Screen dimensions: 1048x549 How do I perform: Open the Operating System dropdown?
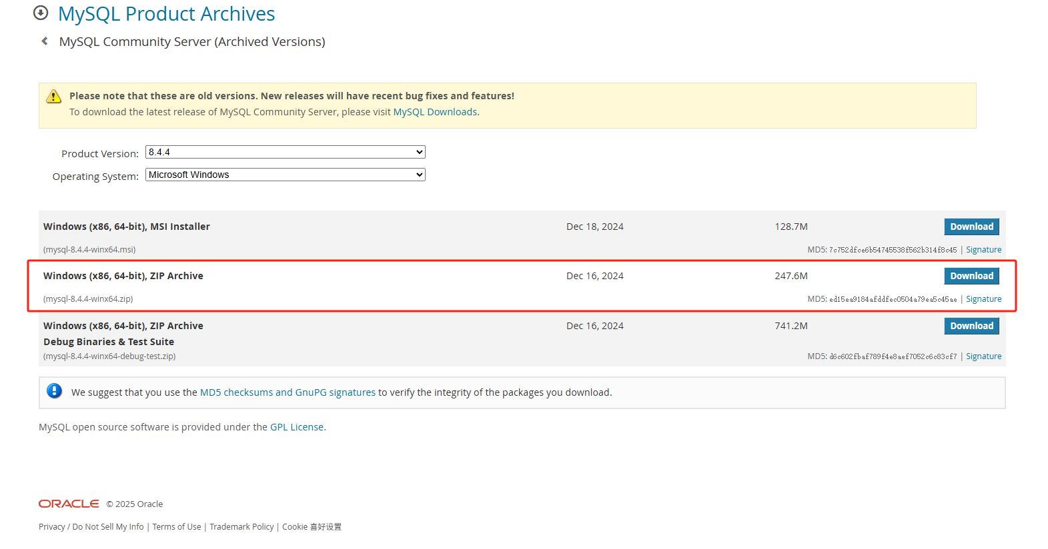pyautogui.click(x=286, y=175)
